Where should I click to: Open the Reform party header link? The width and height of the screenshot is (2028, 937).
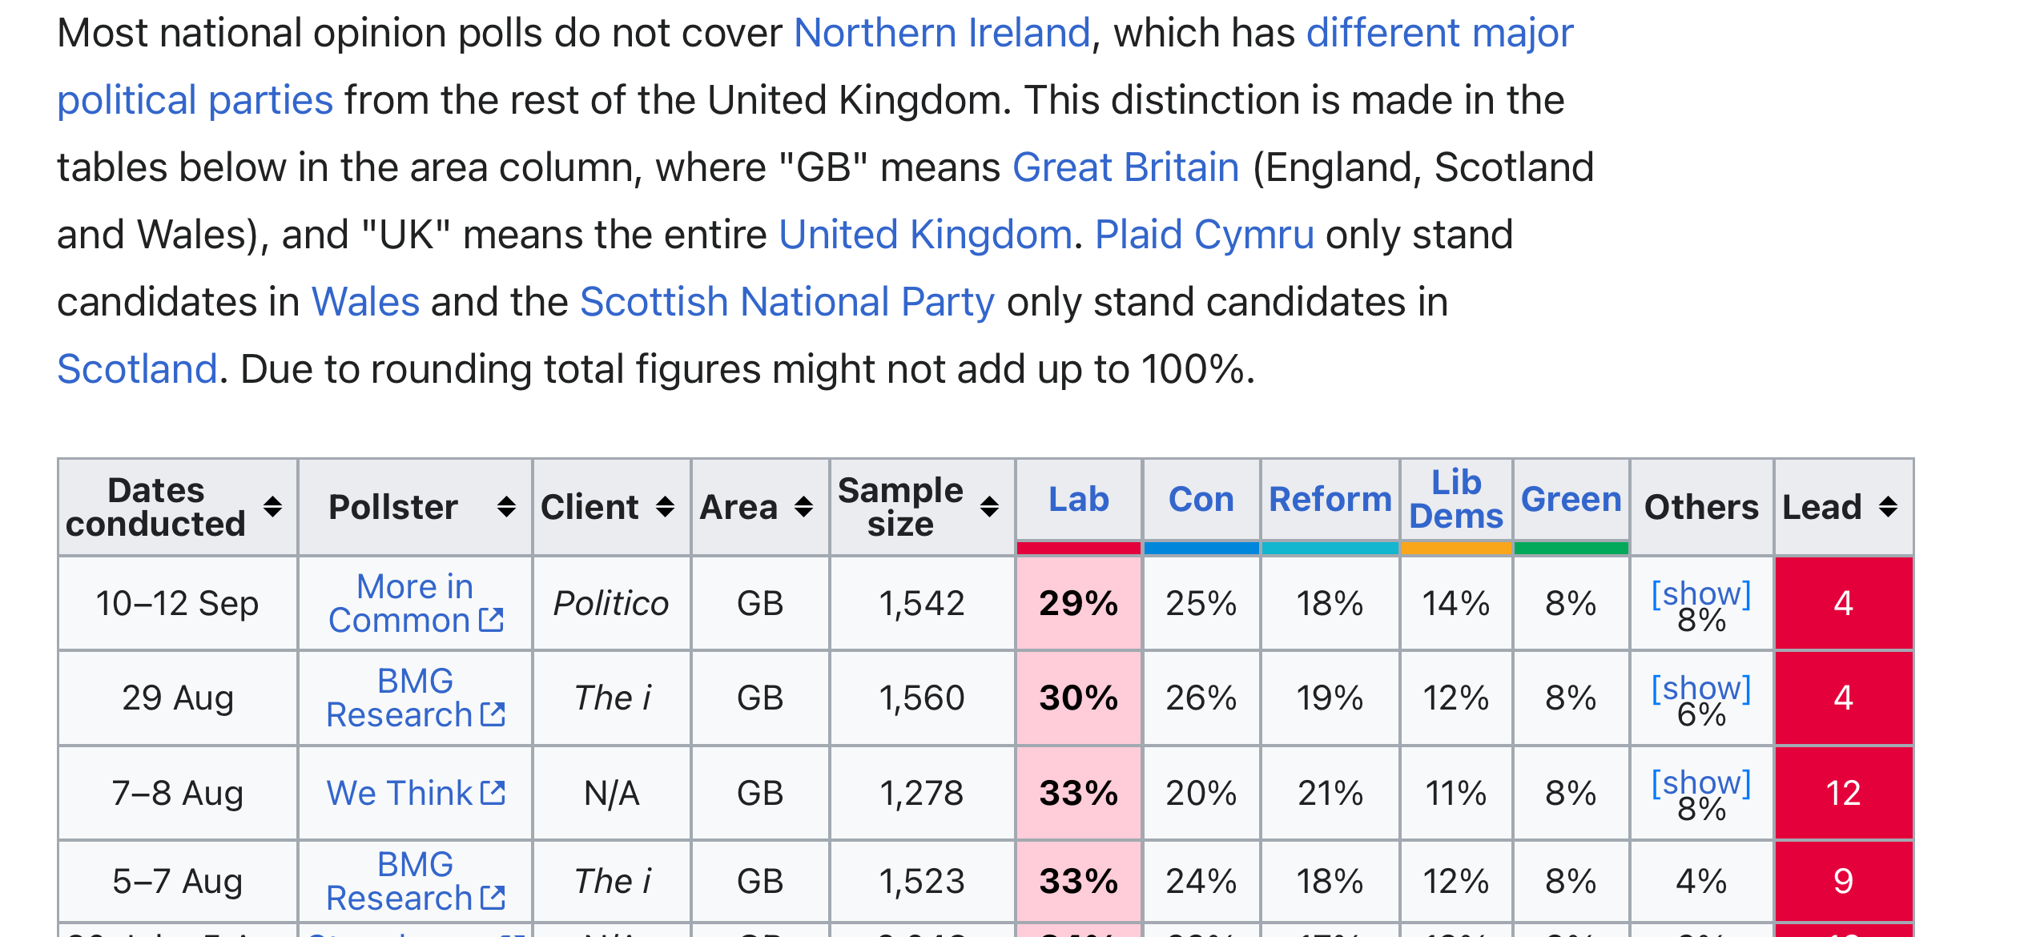1330,499
